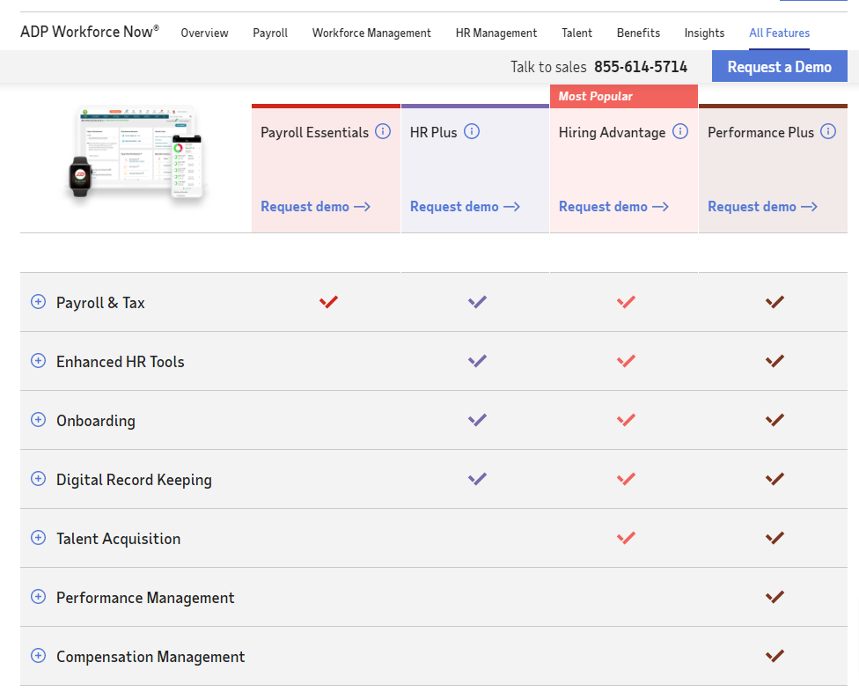The width and height of the screenshot is (859, 692).
Task: Click Performance Plus checkmark in Onboarding row
Action: pos(775,420)
